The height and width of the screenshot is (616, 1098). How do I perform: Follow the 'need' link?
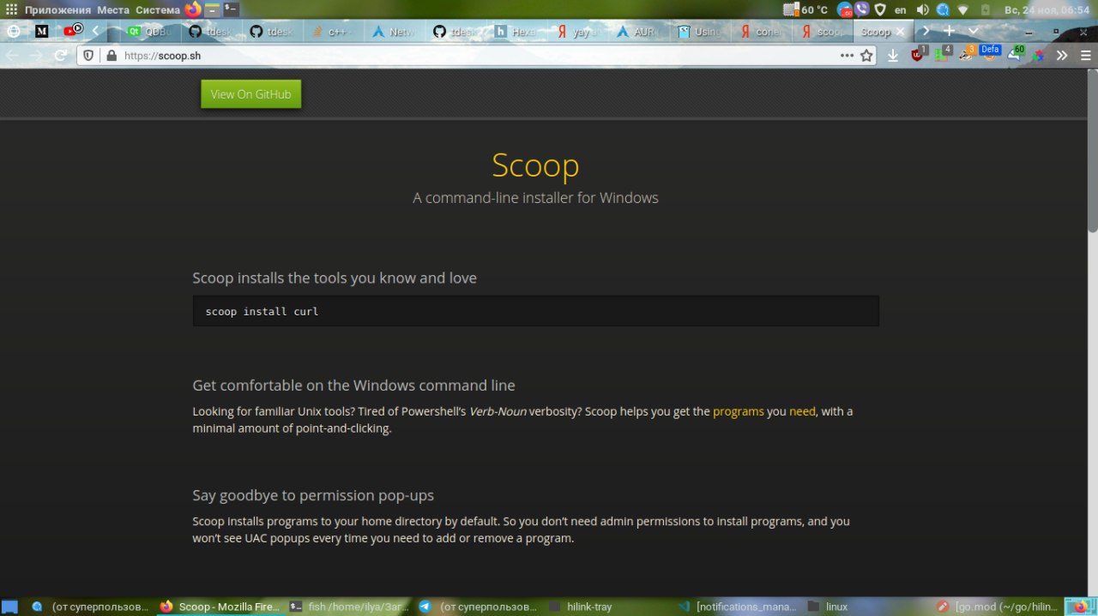pyautogui.click(x=802, y=411)
